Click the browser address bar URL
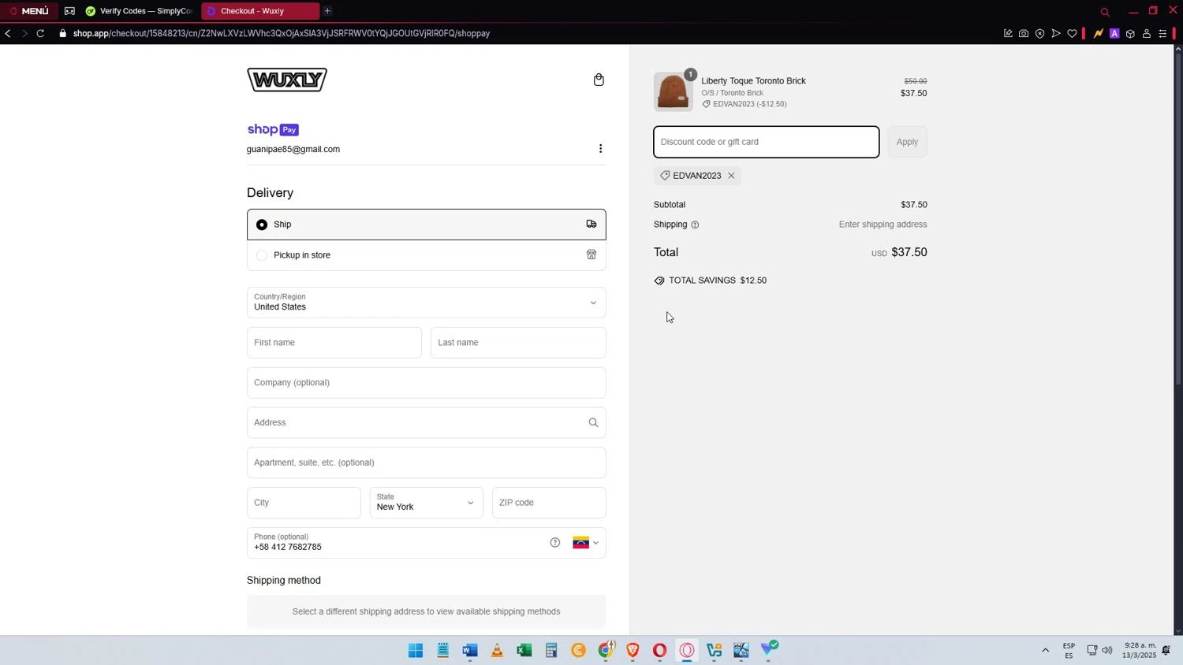 (x=282, y=33)
